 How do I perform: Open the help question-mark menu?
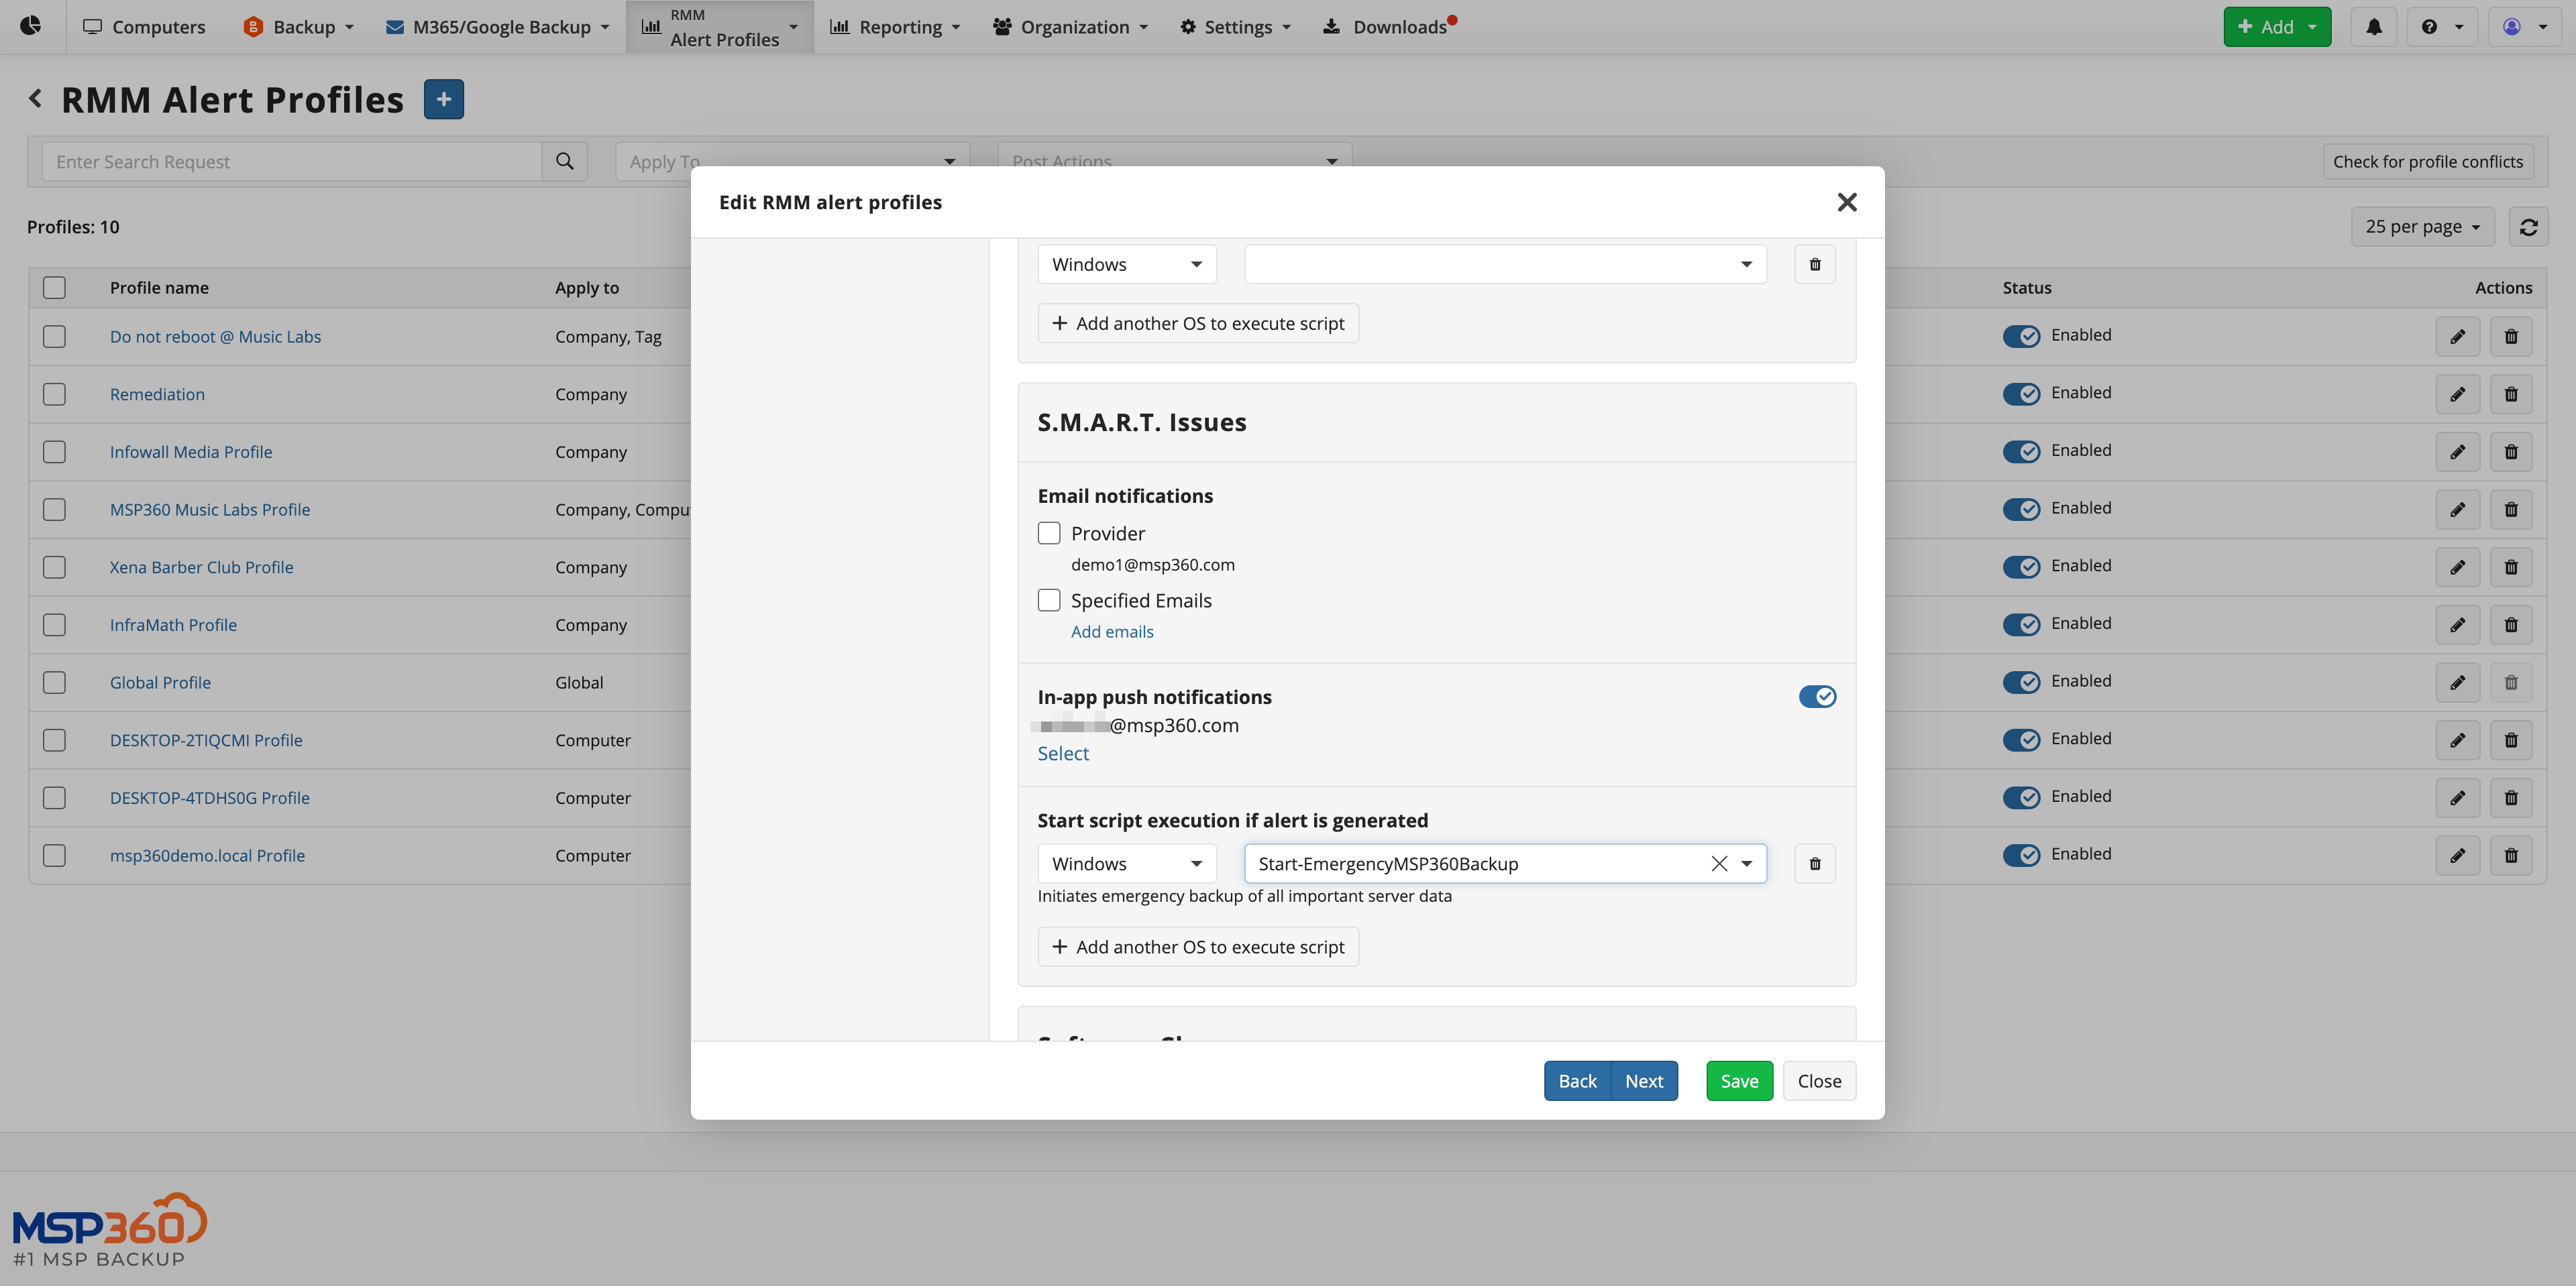tap(2441, 27)
